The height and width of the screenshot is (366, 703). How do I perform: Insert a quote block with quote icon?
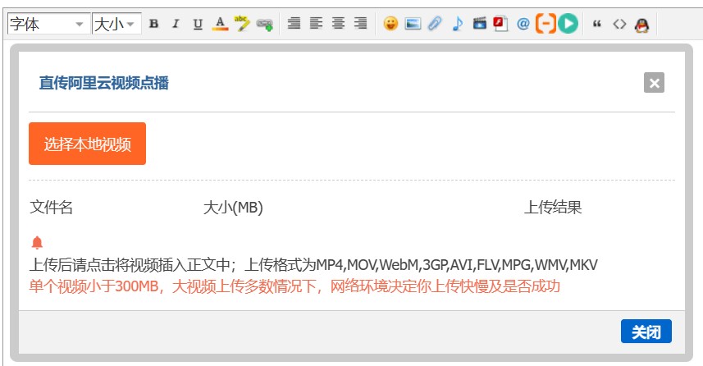[596, 24]
